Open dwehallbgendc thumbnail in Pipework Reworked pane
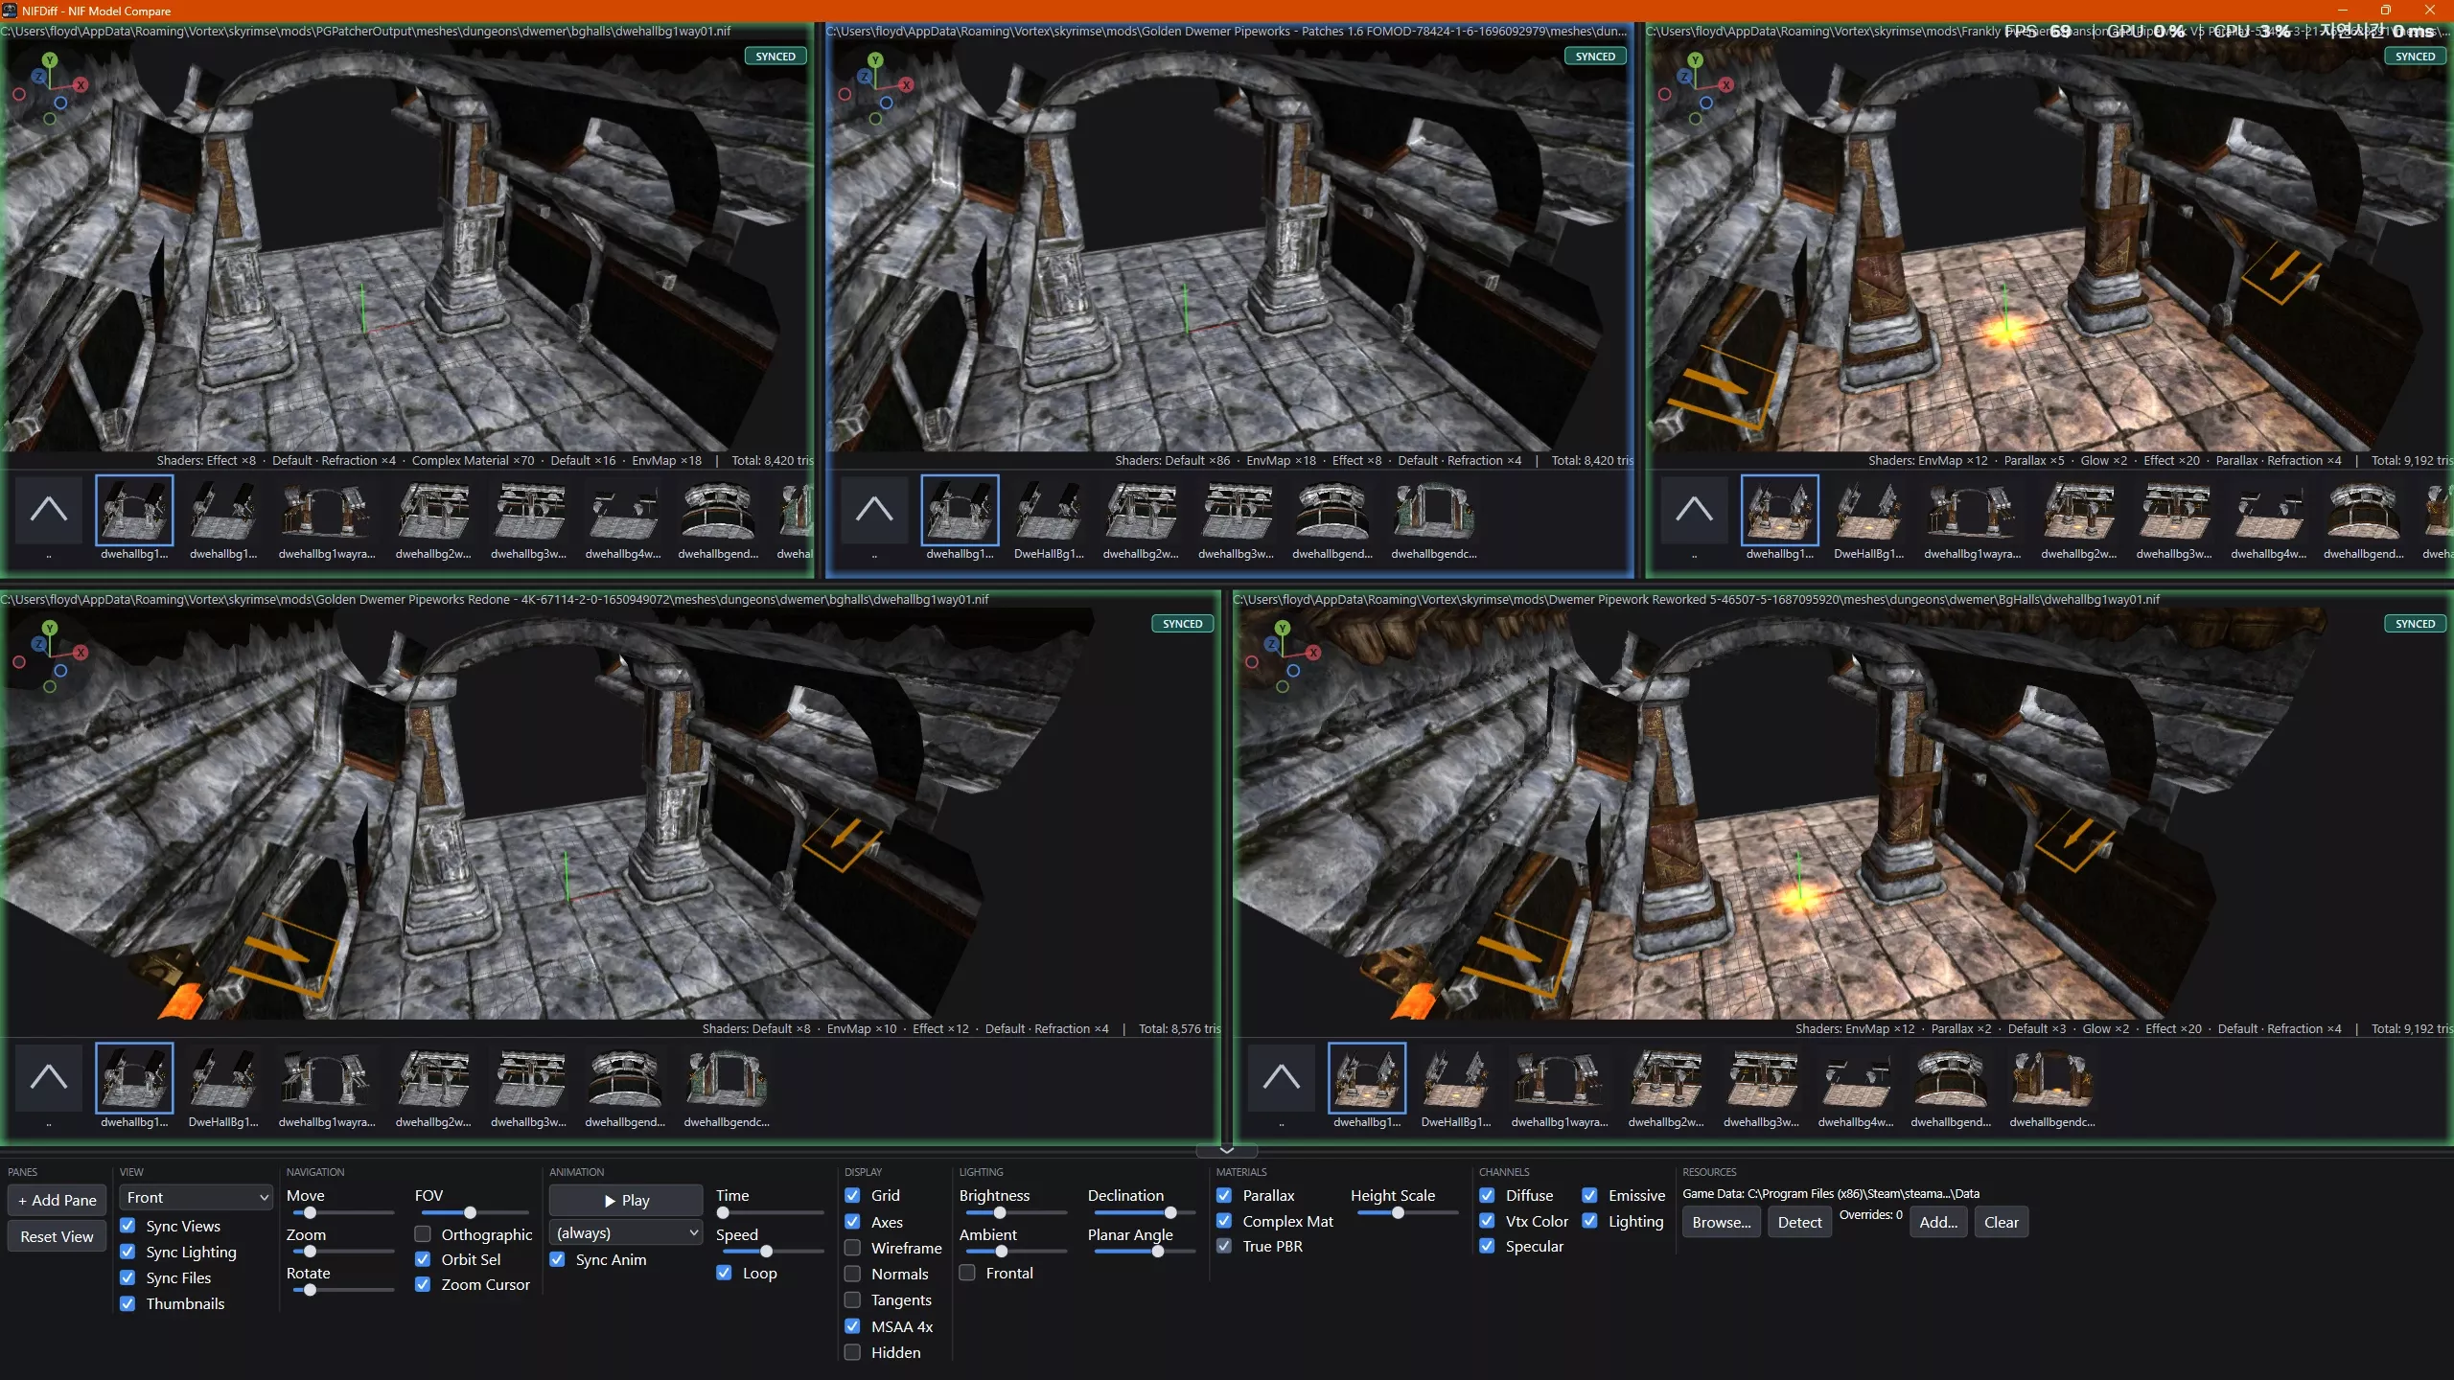This screenshot has height=1380, width=2454. (x=2052, y=1087)
